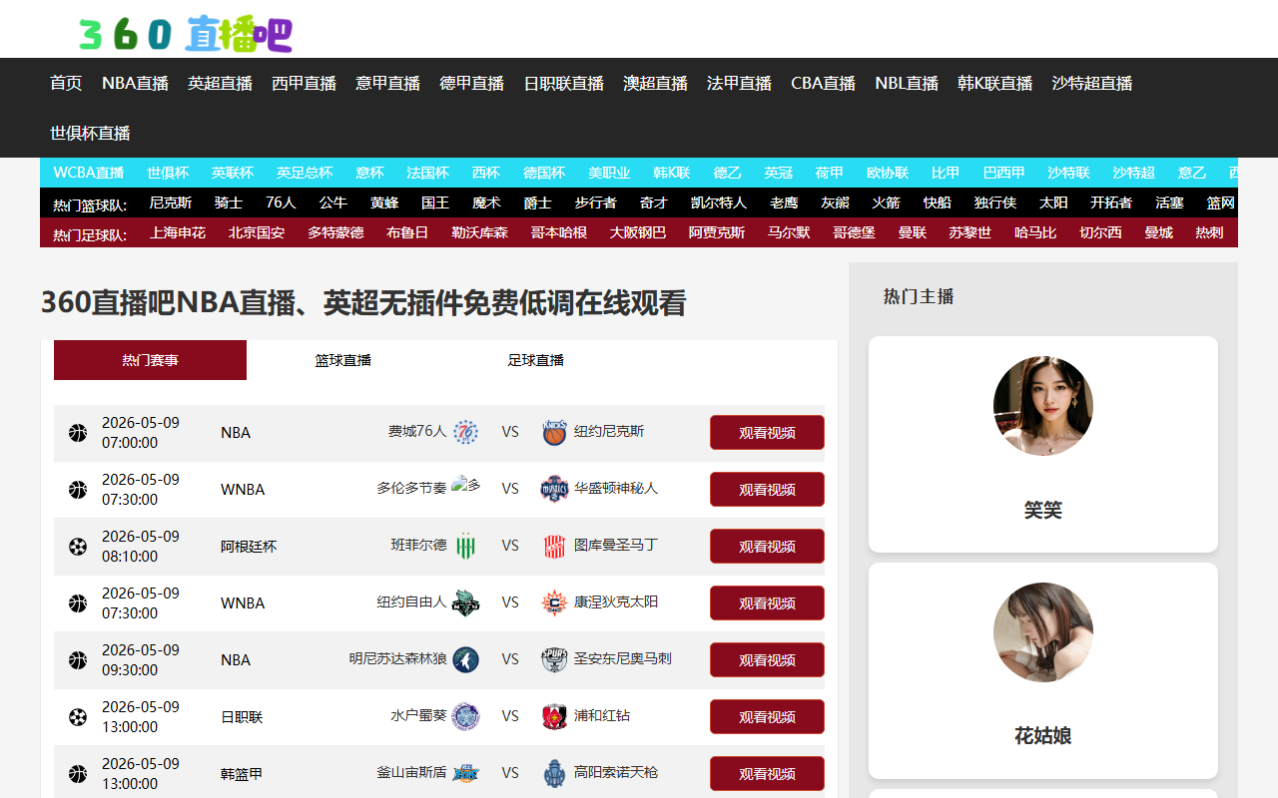
Task: Click soccer ball icon in 日职联 row
Action: pyautogui.click(x=78, y=717)
